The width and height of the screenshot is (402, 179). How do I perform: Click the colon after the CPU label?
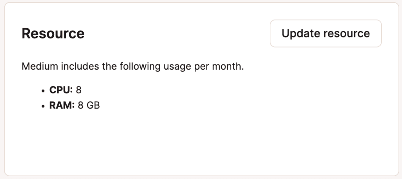72,90
